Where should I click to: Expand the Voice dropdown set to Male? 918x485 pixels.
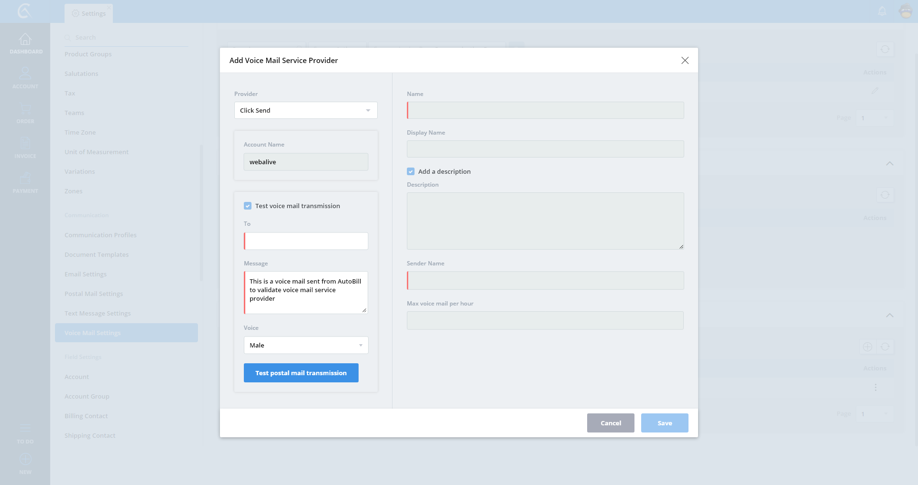(306, 346)
